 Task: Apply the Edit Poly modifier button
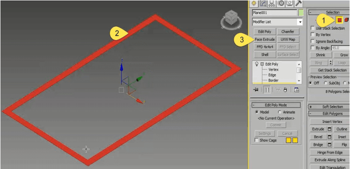click(265, 32)
